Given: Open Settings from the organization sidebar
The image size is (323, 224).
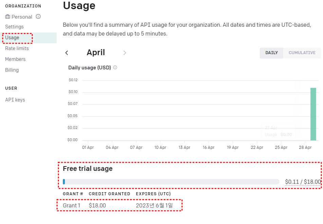Looking at the screenshot, I should [x=14, y=27].
